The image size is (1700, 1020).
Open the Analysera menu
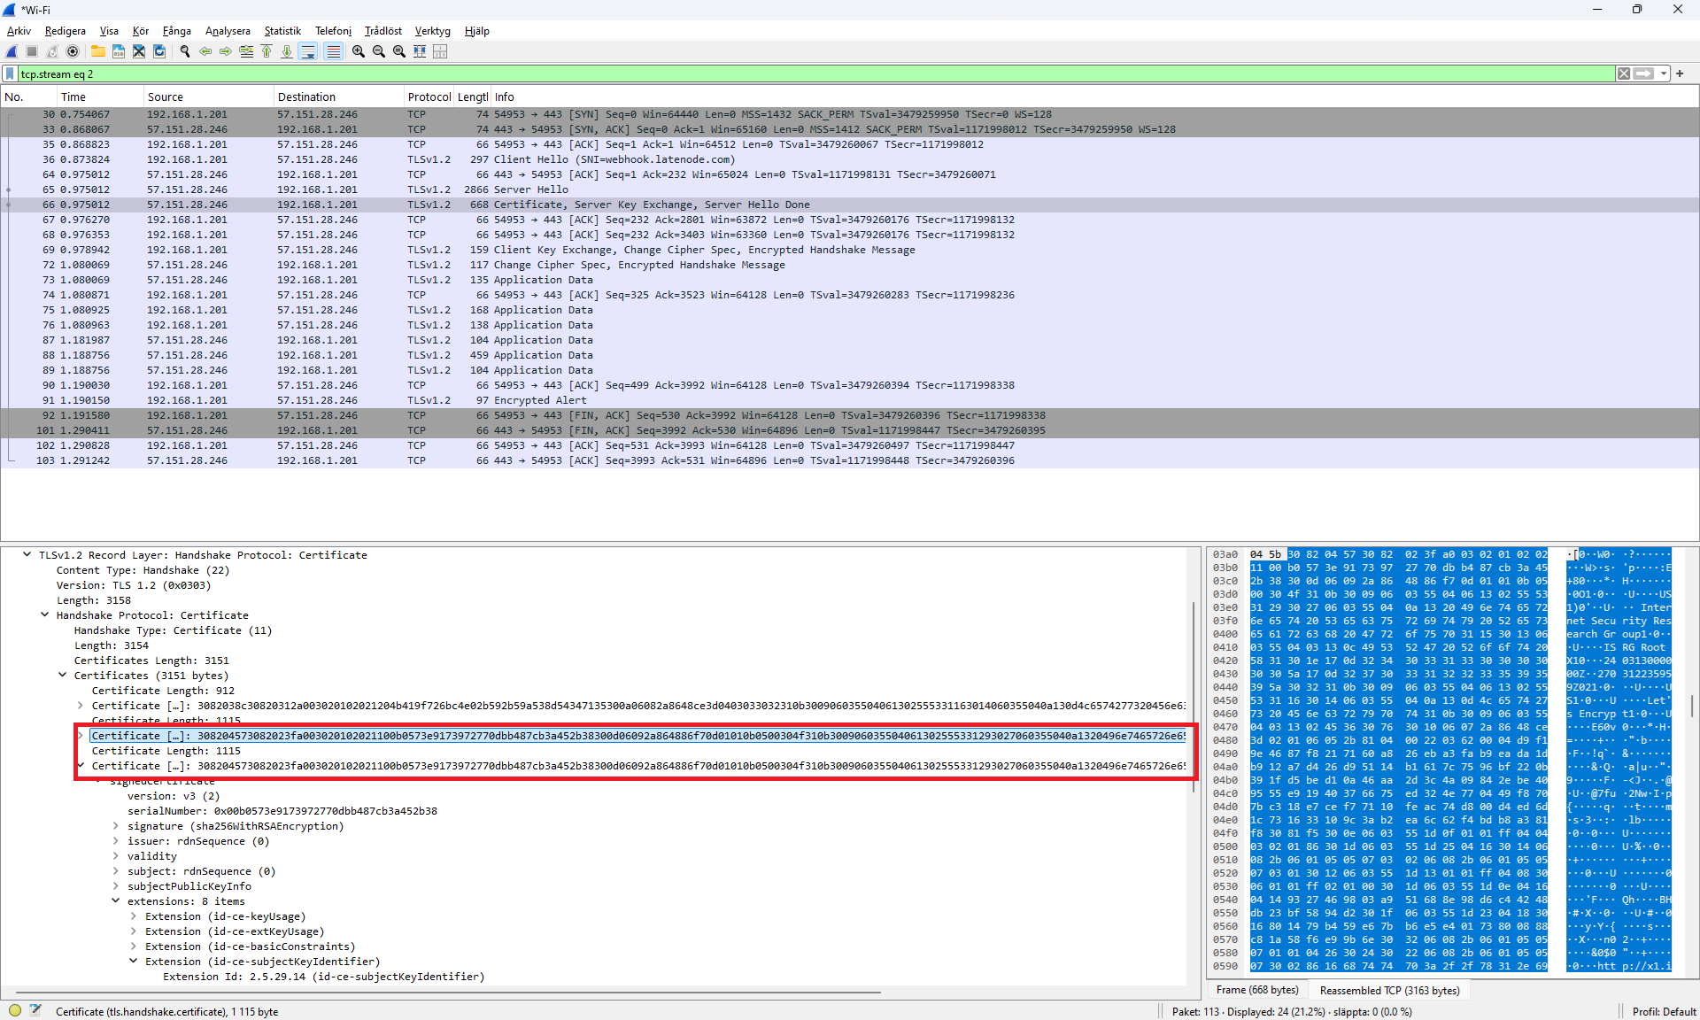tap(228, 31)
